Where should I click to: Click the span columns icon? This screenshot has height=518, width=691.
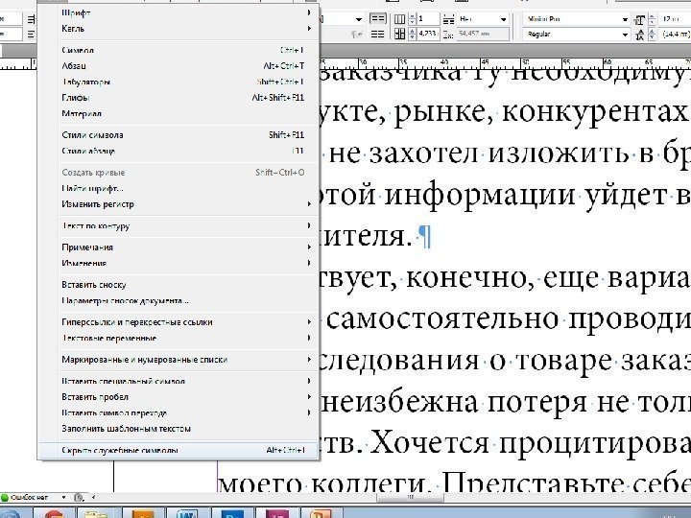[x=448, y=19]
